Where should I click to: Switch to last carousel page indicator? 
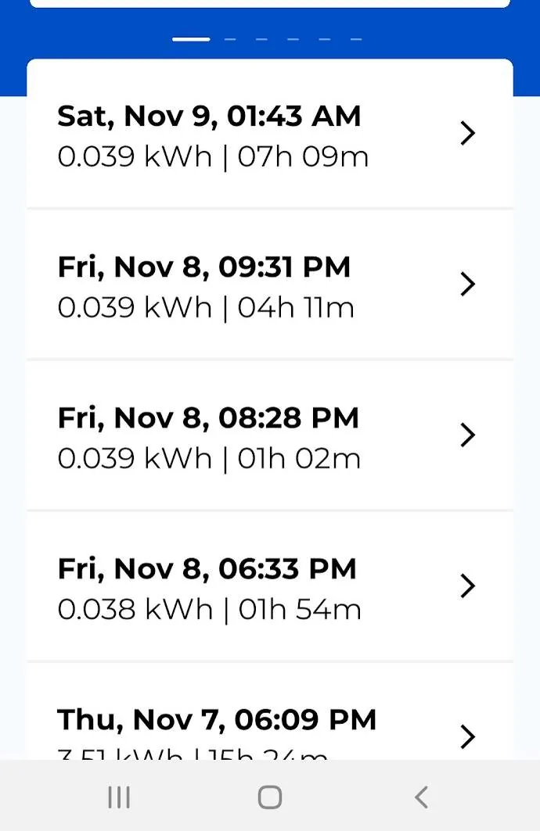[x=356, y=39]
